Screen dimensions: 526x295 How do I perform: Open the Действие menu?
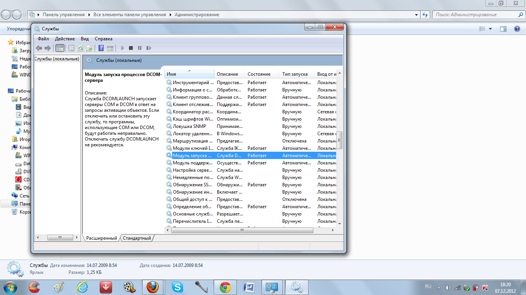[65, 39]
